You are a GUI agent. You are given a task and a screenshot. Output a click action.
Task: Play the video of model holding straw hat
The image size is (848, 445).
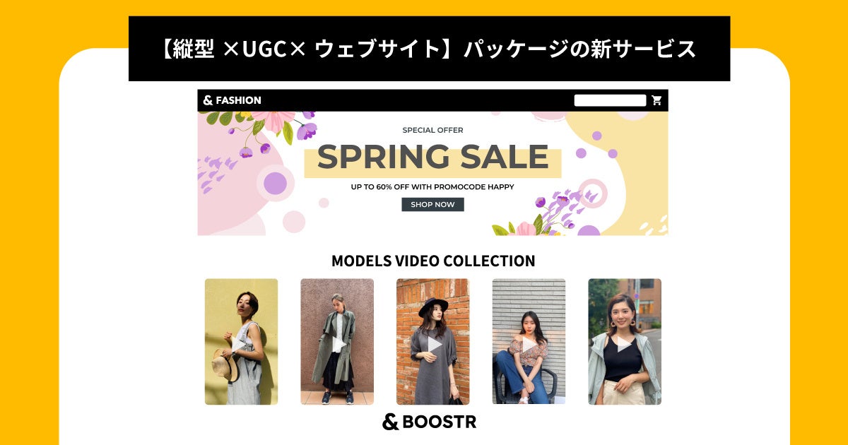[x=241, y=344]
